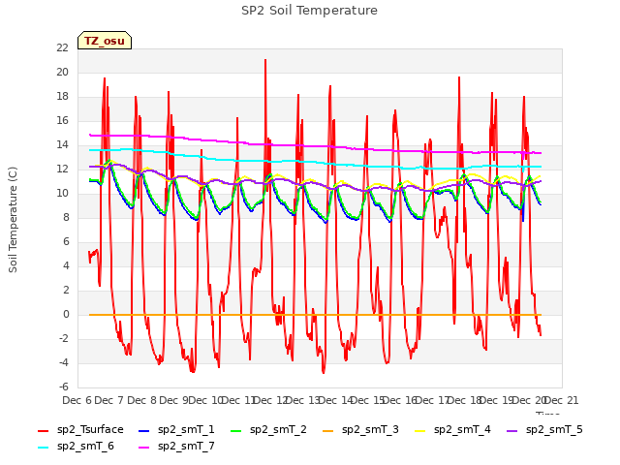Image resolution: width=620 pixels, height=465 pixels.
Task: Click the red sp2_Tsurface legend swatch
Action: 43,430
